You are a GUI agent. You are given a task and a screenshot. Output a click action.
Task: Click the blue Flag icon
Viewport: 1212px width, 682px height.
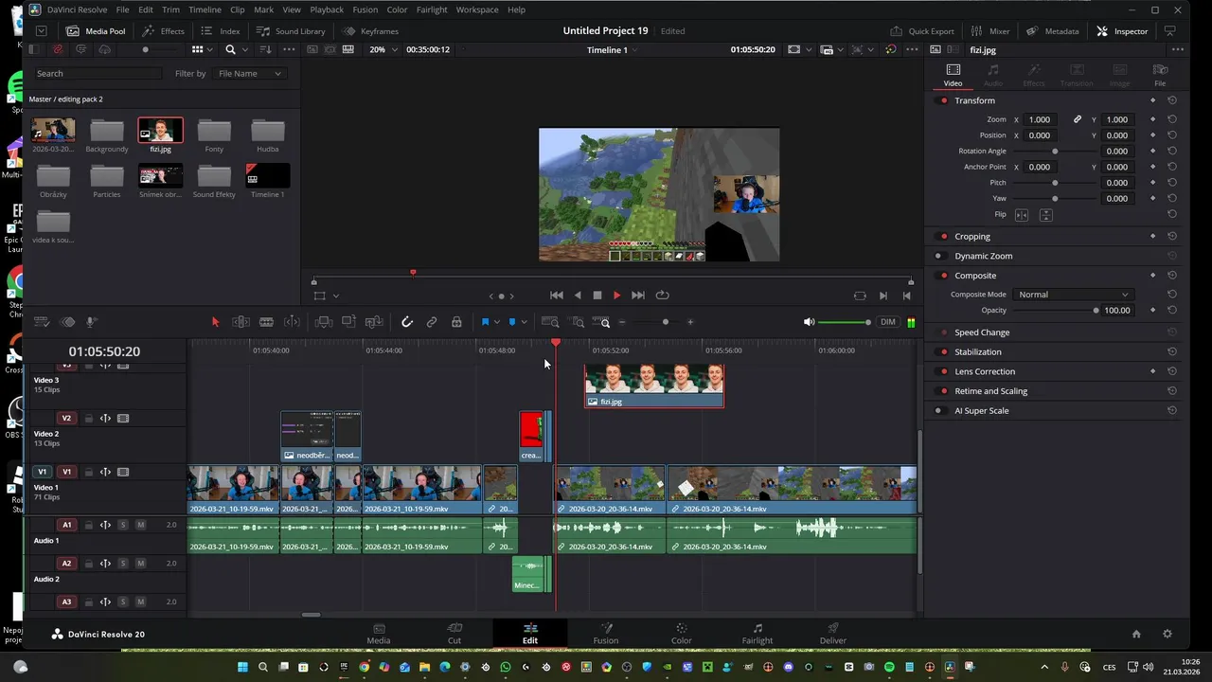click(485, 322)
